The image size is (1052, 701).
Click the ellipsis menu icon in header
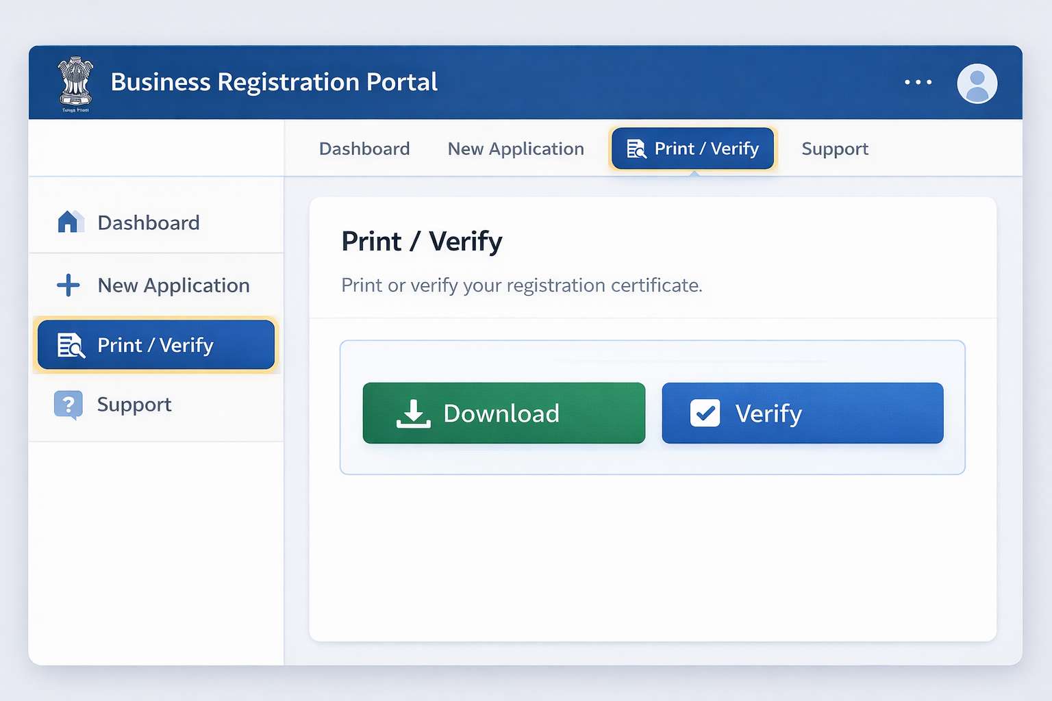pyautogui.click(x=918, y=82)
